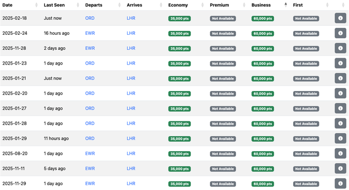This screenshot has width=349, height=190.
Task: Open EWR link in 2025-02-24 row
Action: [90, 33]
